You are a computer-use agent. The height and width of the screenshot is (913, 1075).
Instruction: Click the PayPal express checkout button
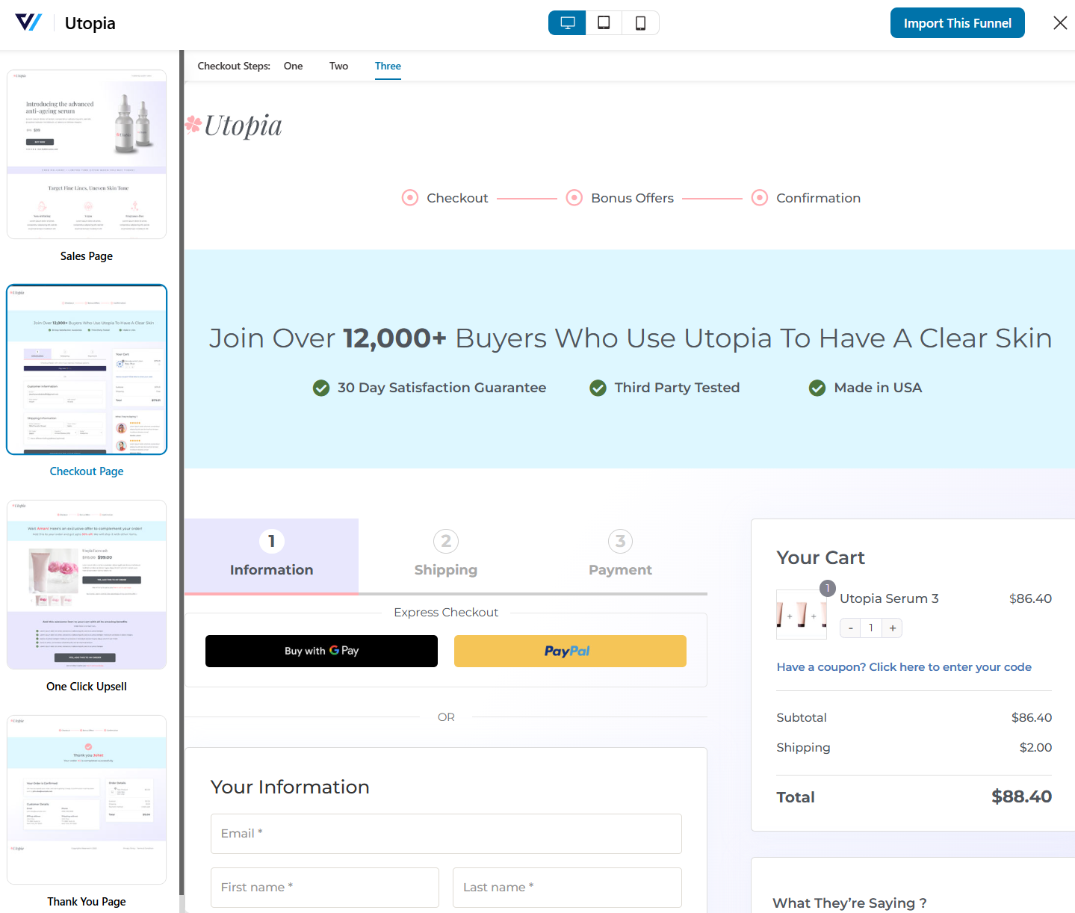pos(570,651)
